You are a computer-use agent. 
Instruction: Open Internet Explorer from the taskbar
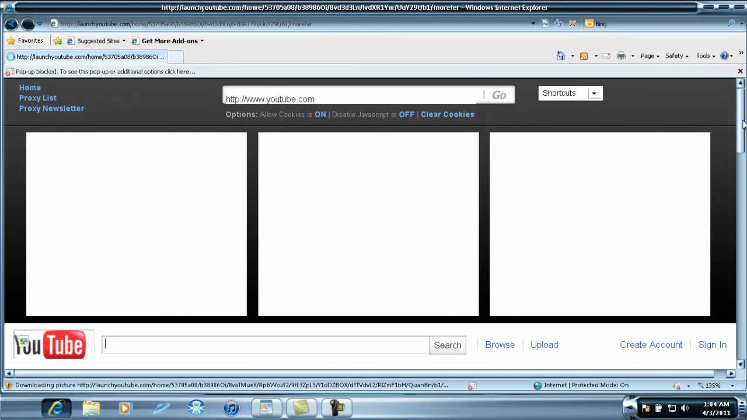[57, 408]
